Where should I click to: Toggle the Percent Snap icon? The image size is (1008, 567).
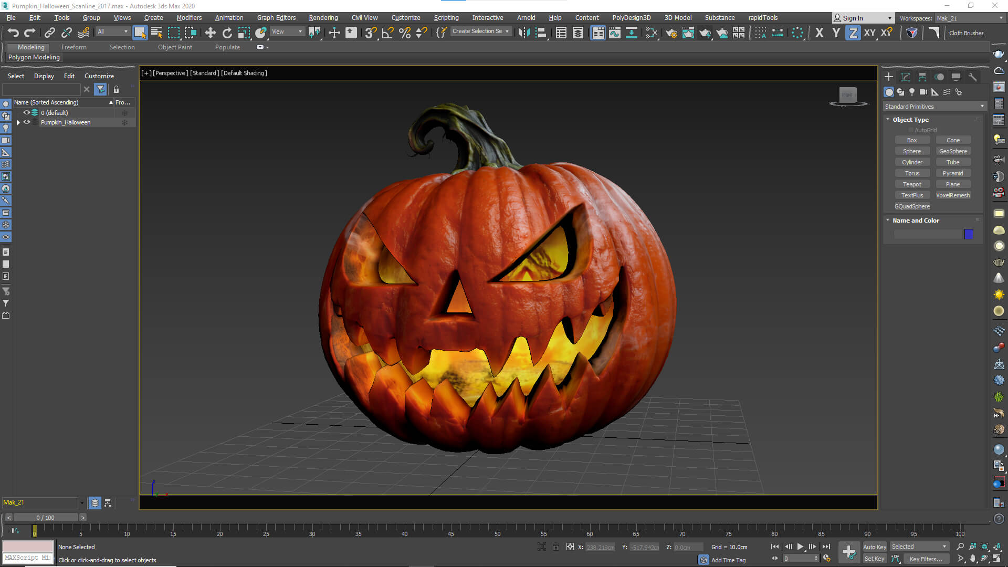pos(405,33)
